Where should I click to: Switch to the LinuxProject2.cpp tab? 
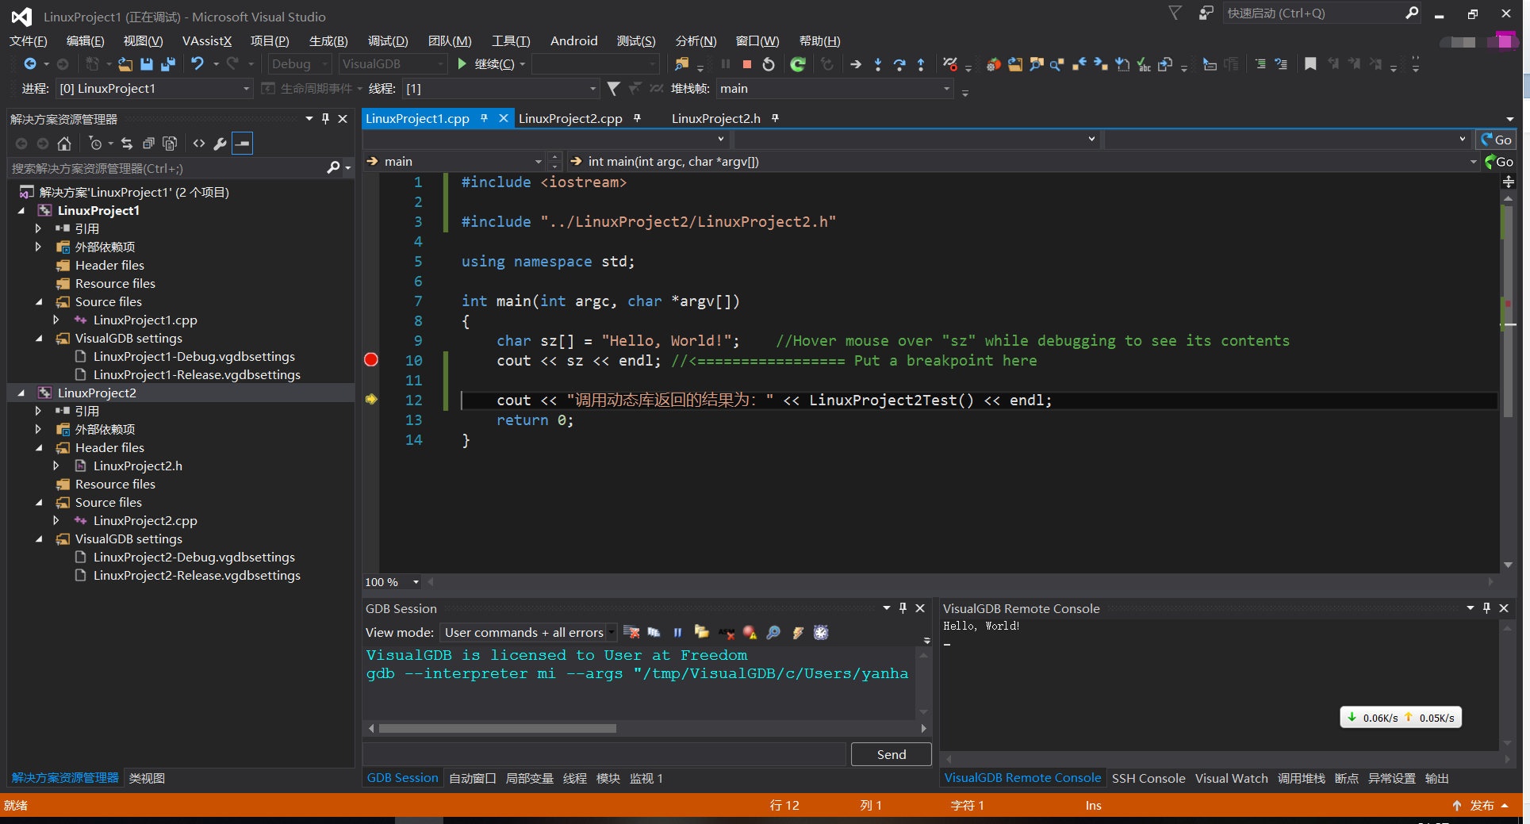[569, 117]
